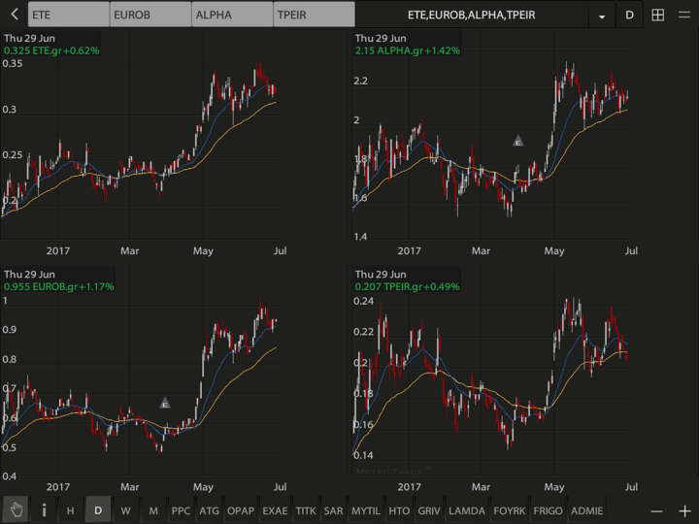This screenshot has width=699, height=524.
Task: Toggle the monthly M timeframe
Action: pyautogui.click(x=153, y=510)
